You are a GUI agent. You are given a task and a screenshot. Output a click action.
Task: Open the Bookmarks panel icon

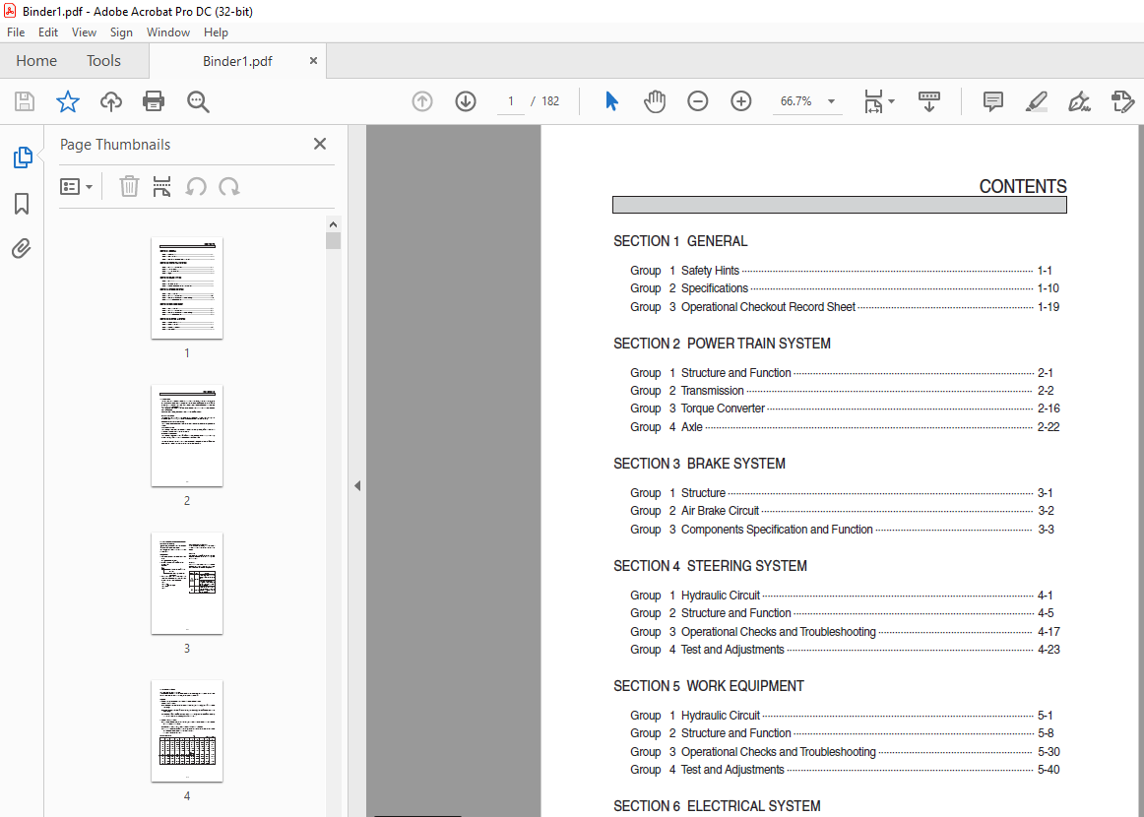coord(22,204)
